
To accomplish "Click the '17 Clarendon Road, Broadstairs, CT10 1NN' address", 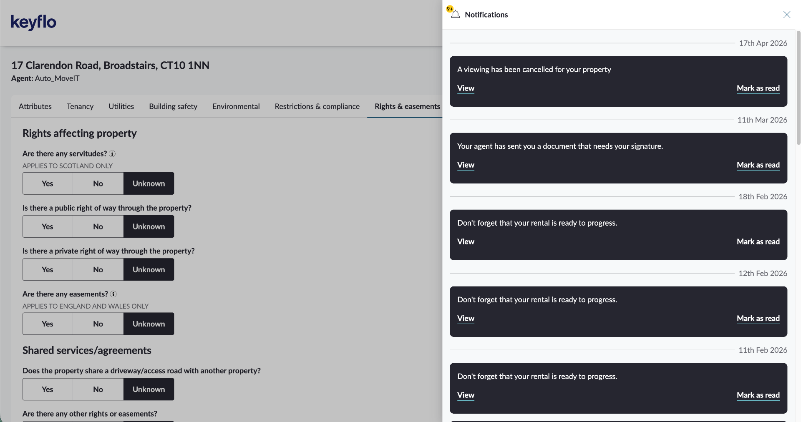I will coord(110,65).
